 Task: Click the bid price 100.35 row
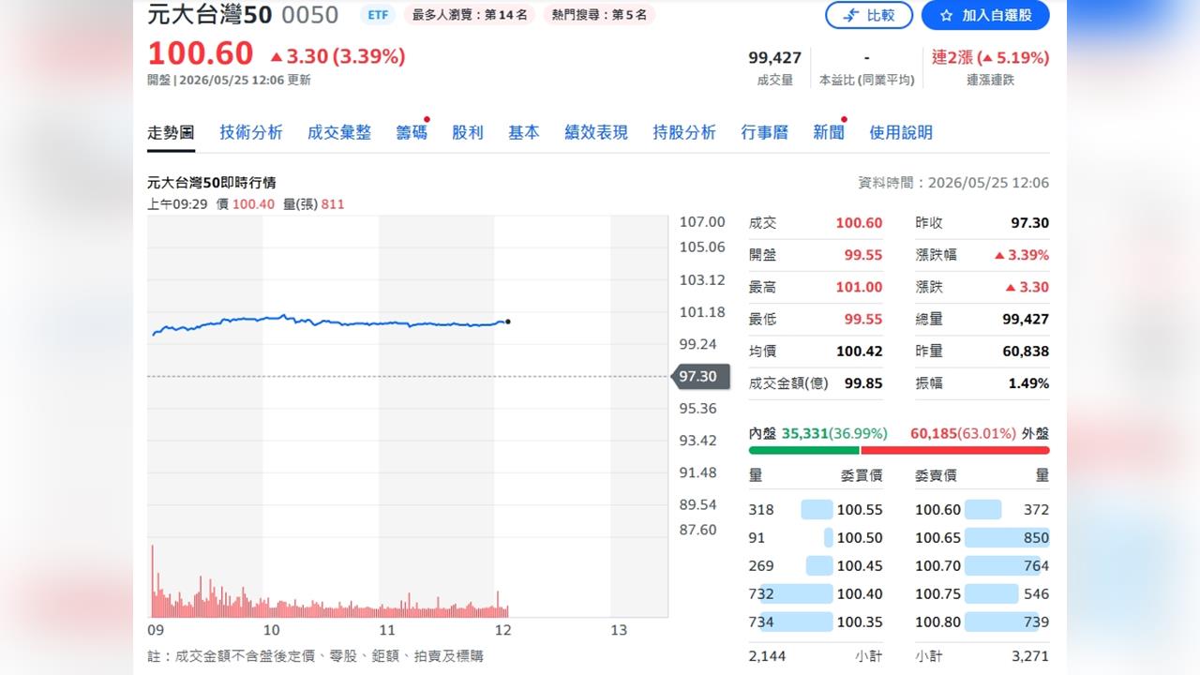(x=816, y=622)
